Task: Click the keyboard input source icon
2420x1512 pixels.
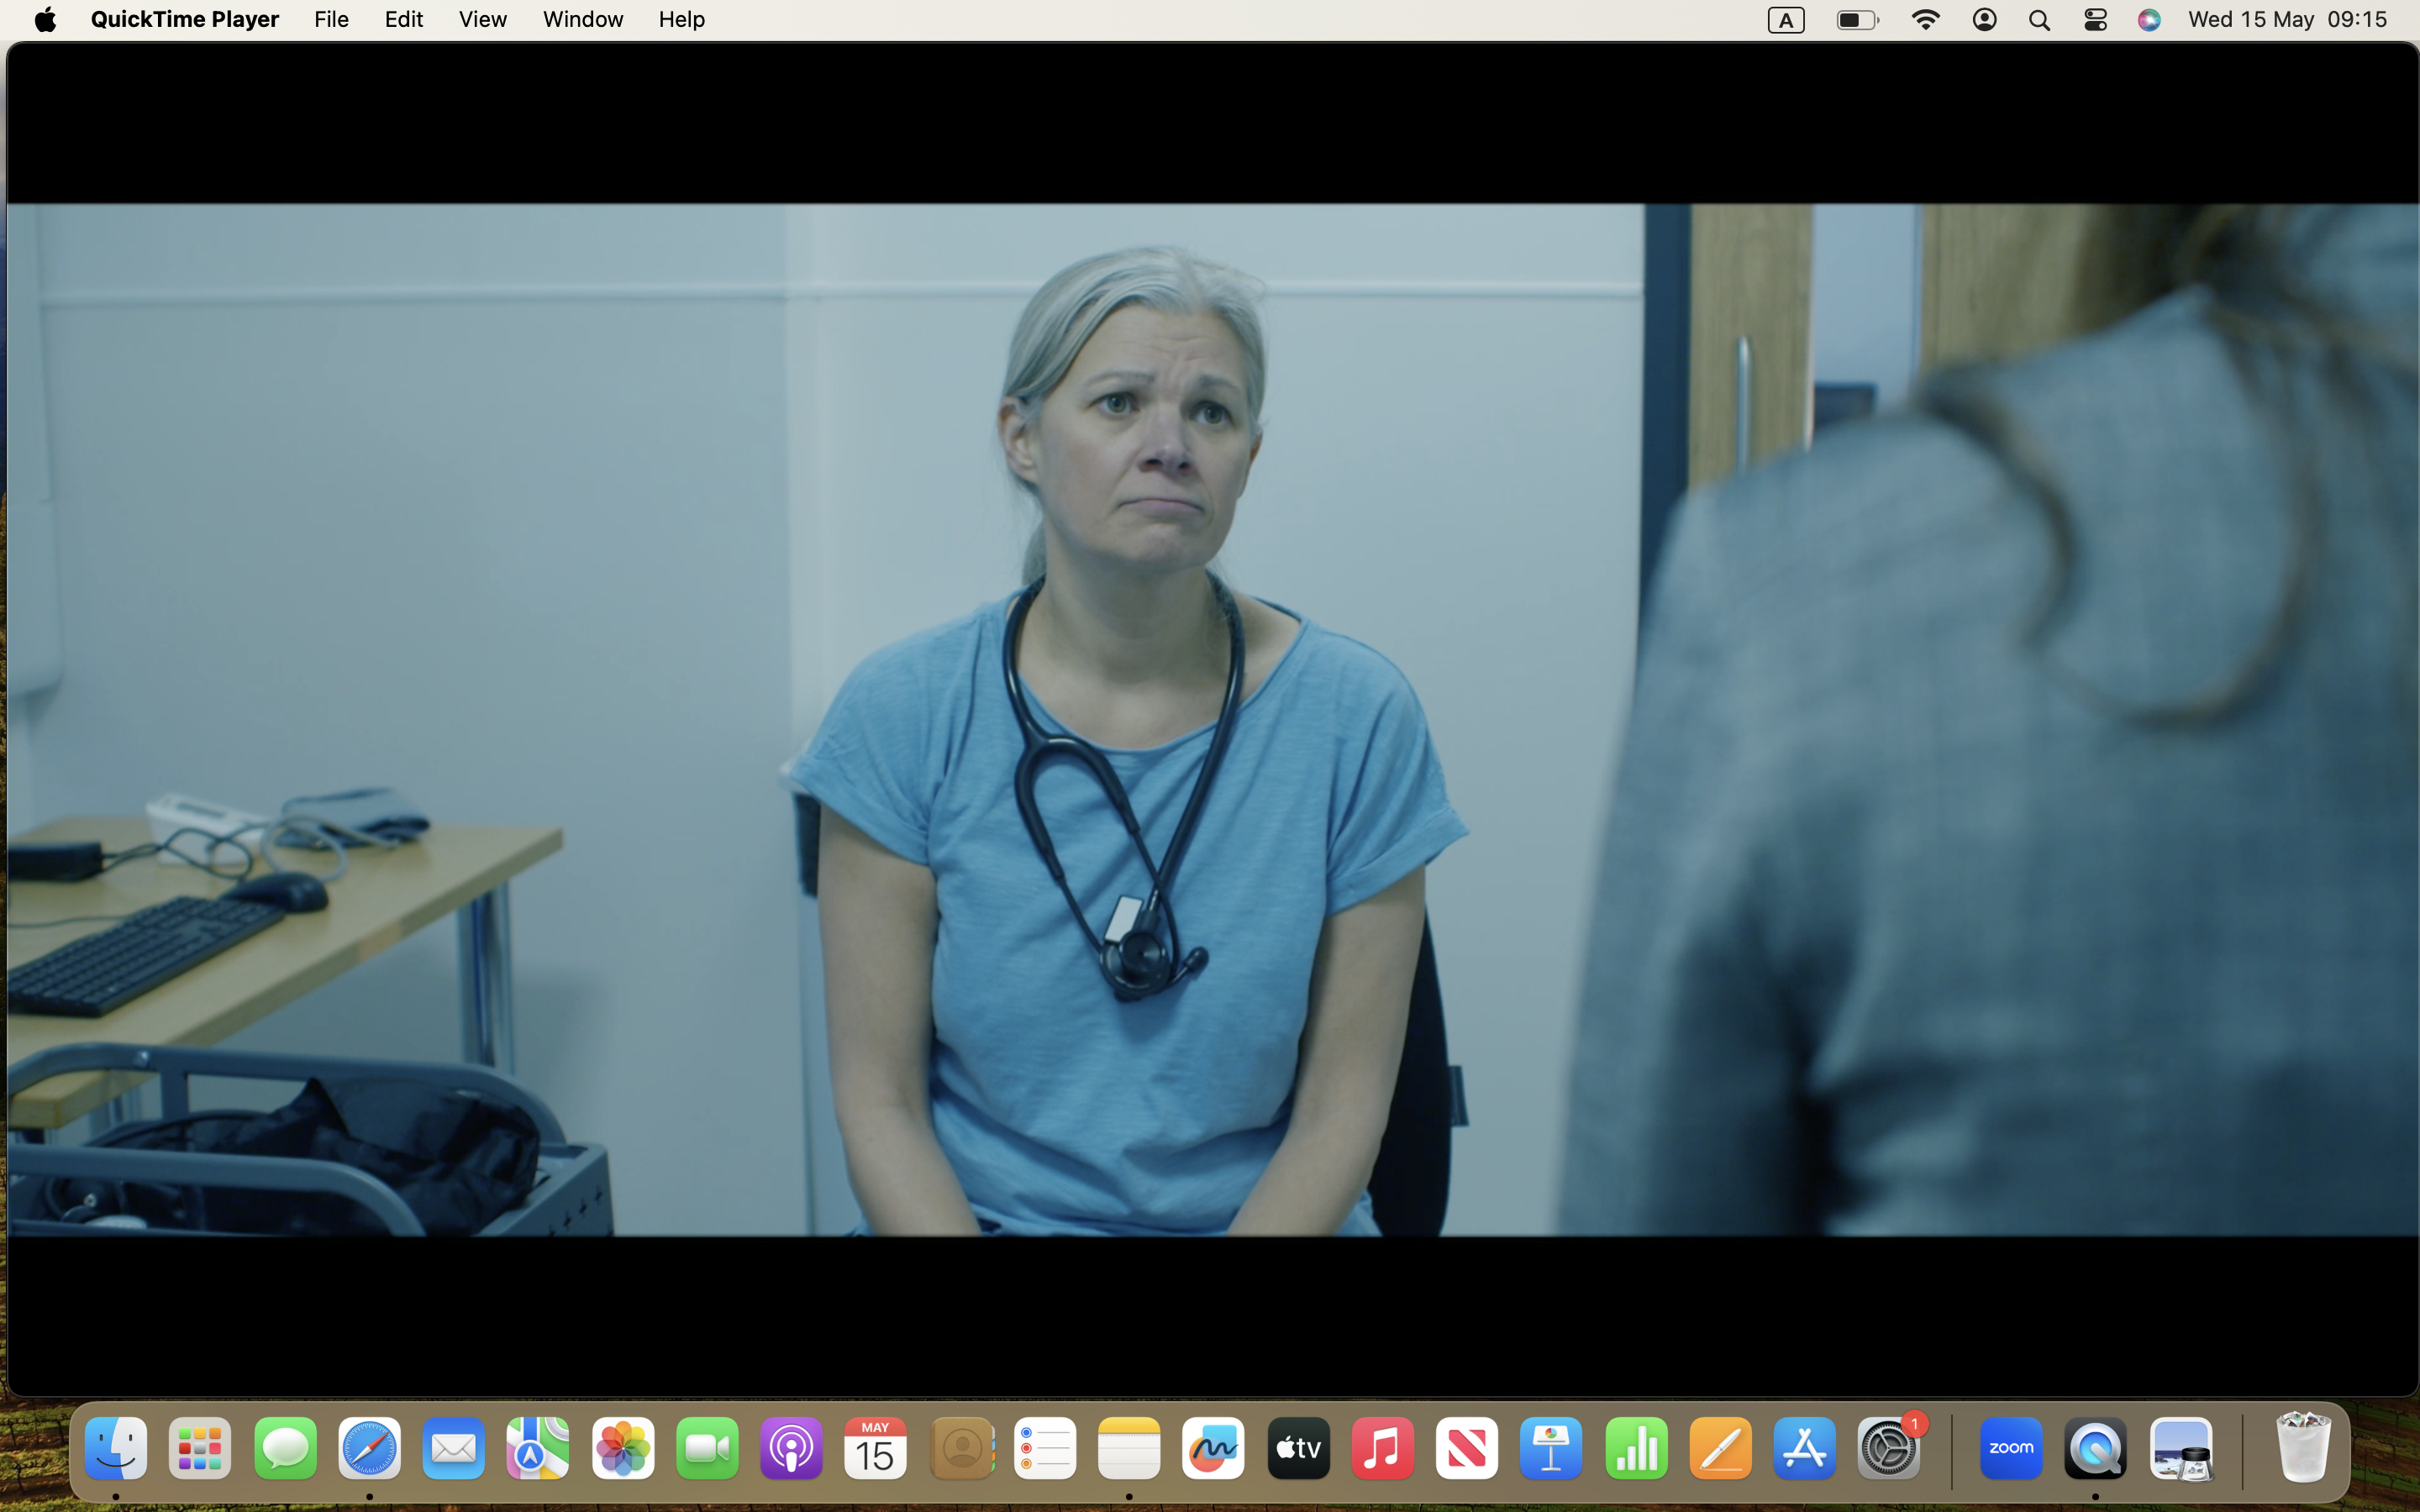Action: tap(1786, 20)
